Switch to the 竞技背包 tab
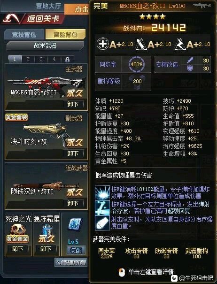The image size is (217, 284). tap(24, 35)
